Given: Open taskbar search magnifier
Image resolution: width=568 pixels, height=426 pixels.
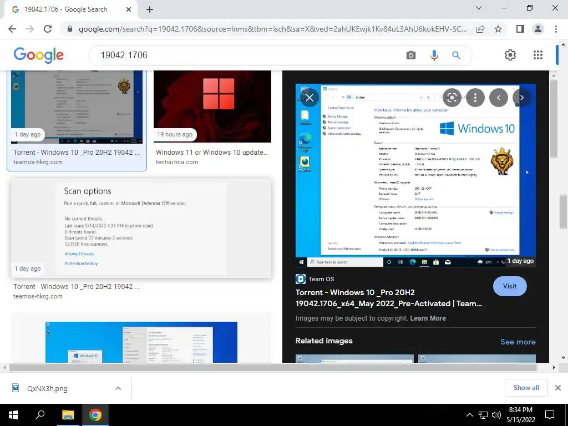Looking at the screenshot, I should click(39, 415).
